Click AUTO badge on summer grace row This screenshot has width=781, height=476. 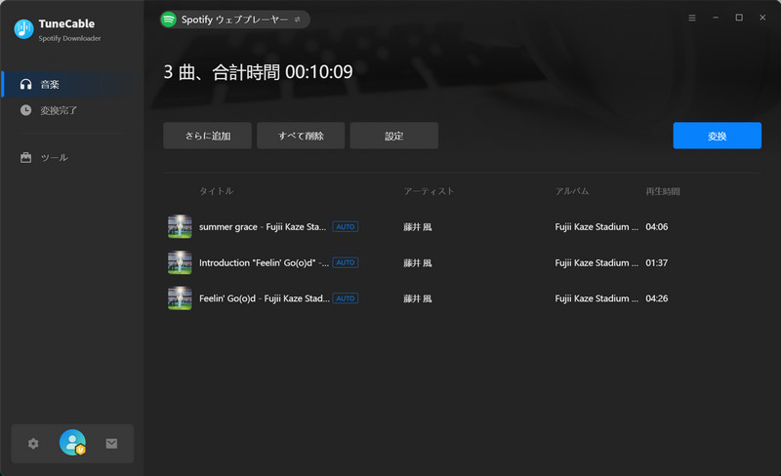point(346,226)
